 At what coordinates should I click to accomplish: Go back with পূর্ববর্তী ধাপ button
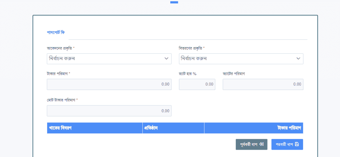(x=251, y=144)
